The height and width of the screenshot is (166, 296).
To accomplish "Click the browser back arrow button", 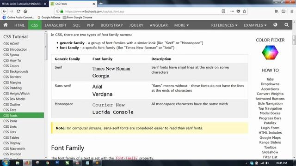I will [x=5, y=11].
